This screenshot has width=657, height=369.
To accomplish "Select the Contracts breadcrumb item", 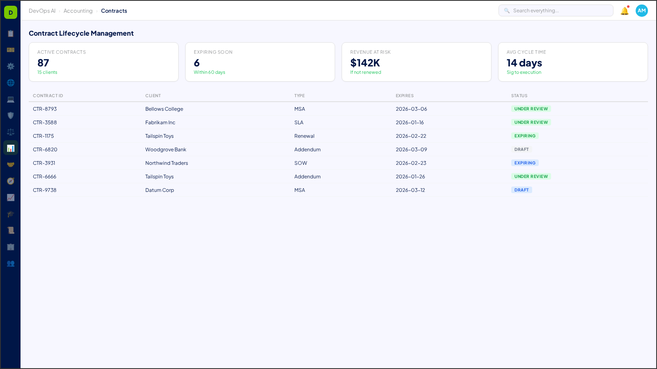I will coord(114,11).
